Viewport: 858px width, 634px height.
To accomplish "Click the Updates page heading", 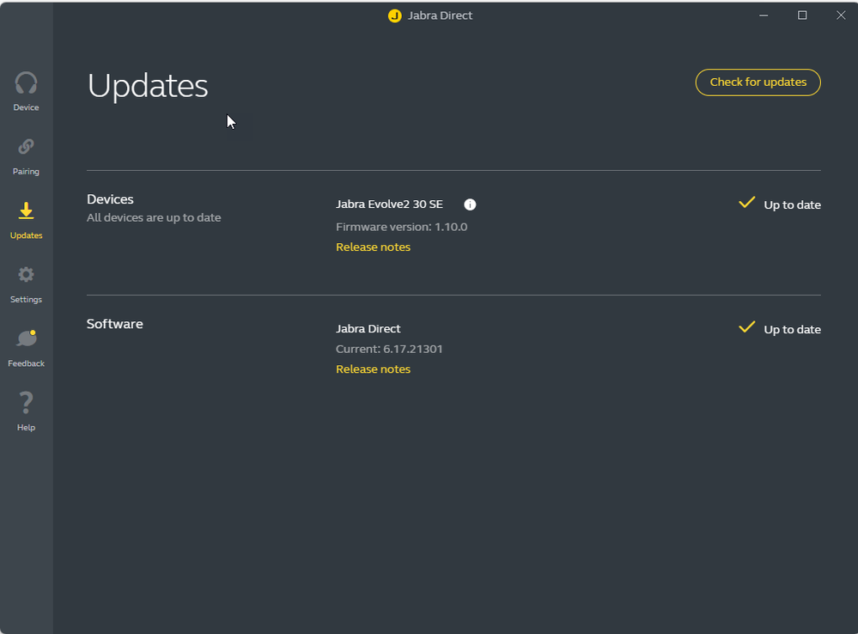I will tap(148, 86).
